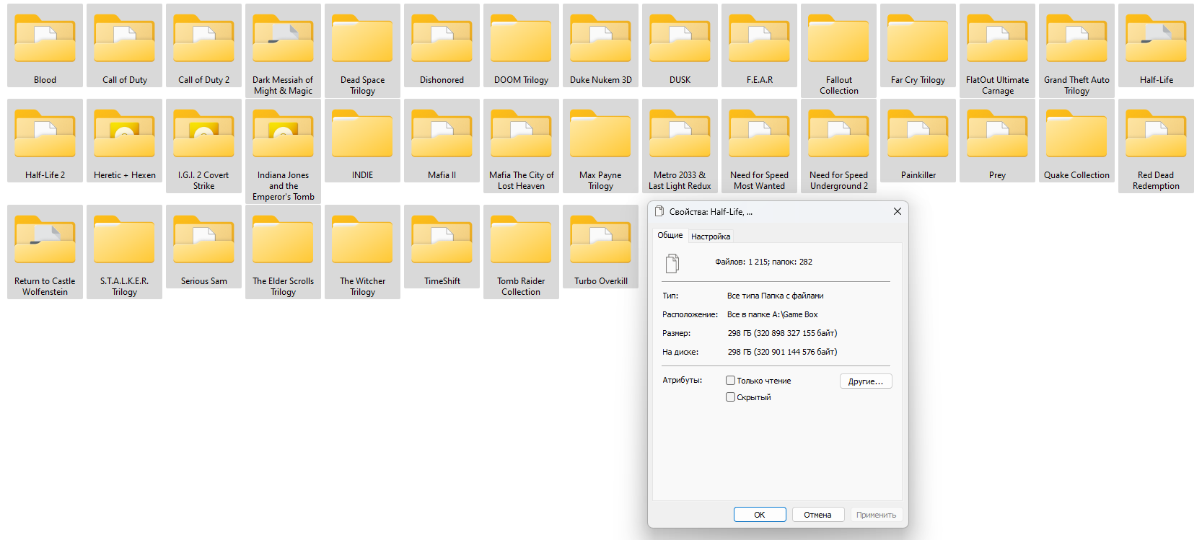Select the Tomb Raider Collection folder icon

tap(521, 239)
